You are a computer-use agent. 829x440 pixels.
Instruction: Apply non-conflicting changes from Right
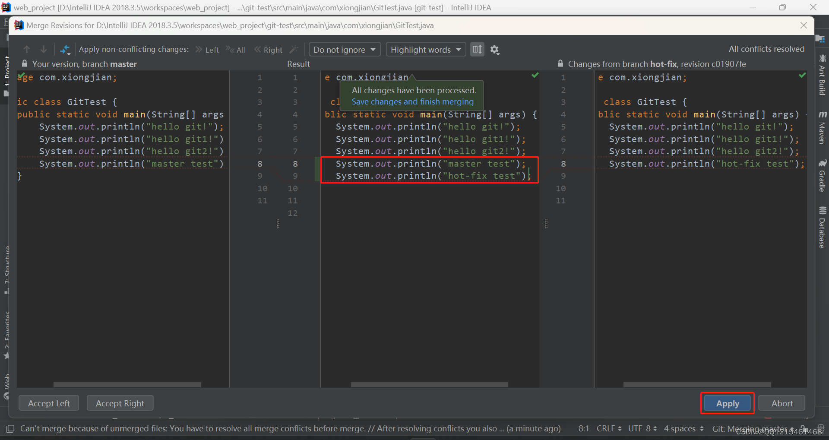point(268,50)
